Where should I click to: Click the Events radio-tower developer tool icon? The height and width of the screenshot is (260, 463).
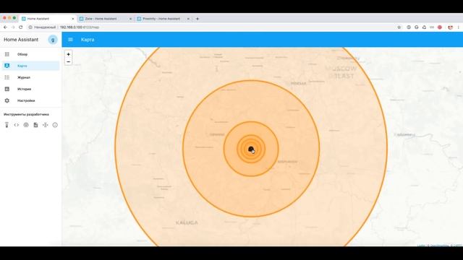pyautogui.click(x=26, y=125)
